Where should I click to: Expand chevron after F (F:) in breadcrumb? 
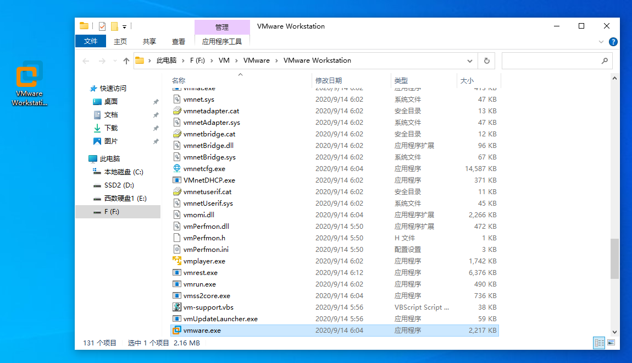212,61
